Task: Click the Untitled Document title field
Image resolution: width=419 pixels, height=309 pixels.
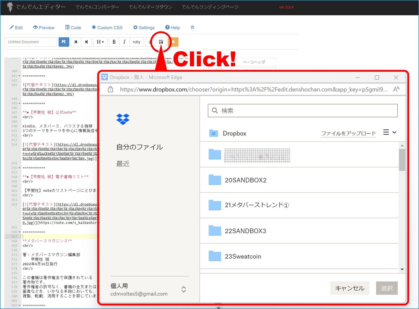Action: 31,42
